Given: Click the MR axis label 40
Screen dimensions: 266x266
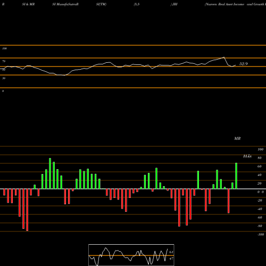Looking at the screenshot, I should click(260, 175).
